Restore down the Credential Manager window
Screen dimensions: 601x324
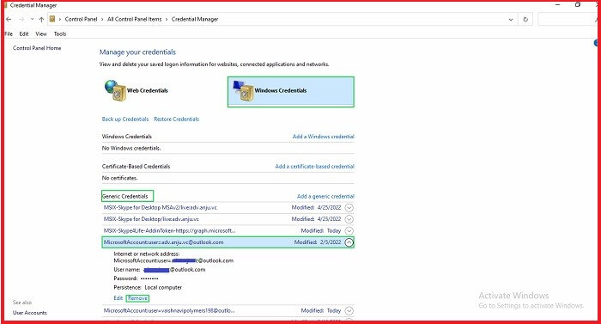pos(578,4)
